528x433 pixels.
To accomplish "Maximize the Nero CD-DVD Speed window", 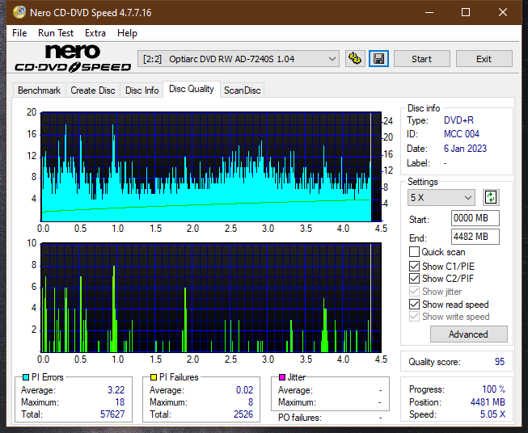I will click(x=466, y=12).
